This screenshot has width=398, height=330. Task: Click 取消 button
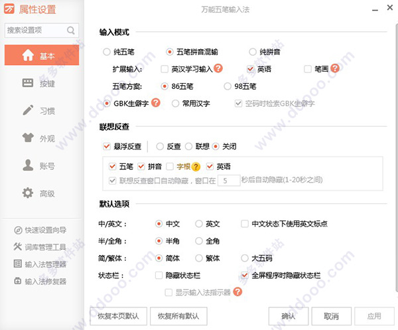[x=331, y=316]
